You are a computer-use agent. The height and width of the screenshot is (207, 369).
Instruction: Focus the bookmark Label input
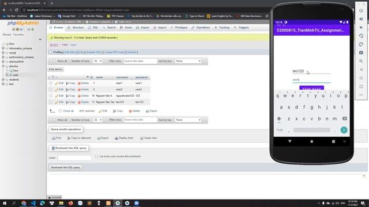[75, 158]
